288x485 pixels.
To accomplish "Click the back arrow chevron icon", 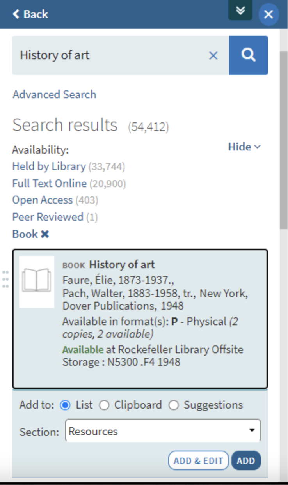I will [x=16, y=14].
